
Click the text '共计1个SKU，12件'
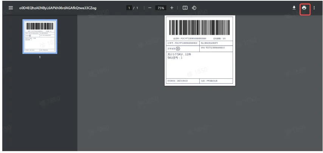coord(179,54)
